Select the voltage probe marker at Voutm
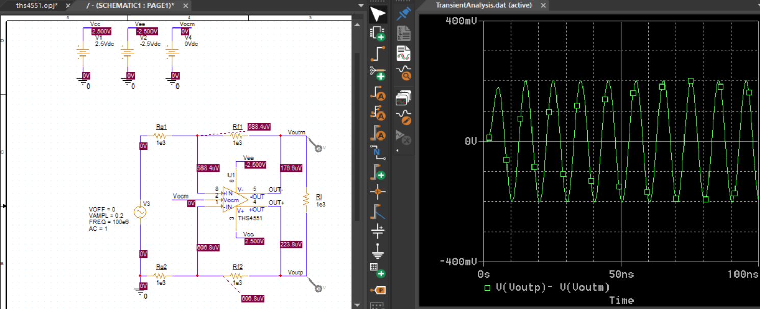 pos(319,149)
